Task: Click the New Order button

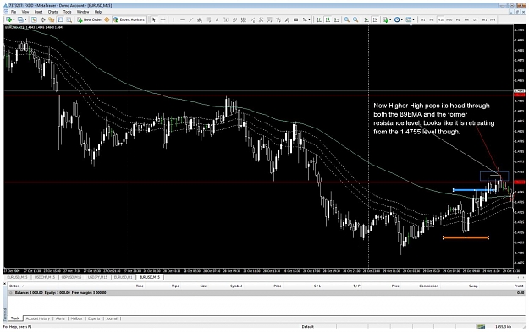Action: pyautogui.click(x=90, y=19)
